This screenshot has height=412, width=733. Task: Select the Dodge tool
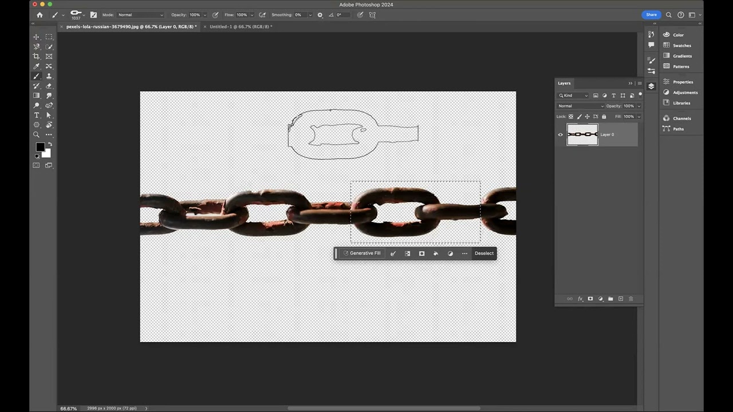click(x=37, y=105)
